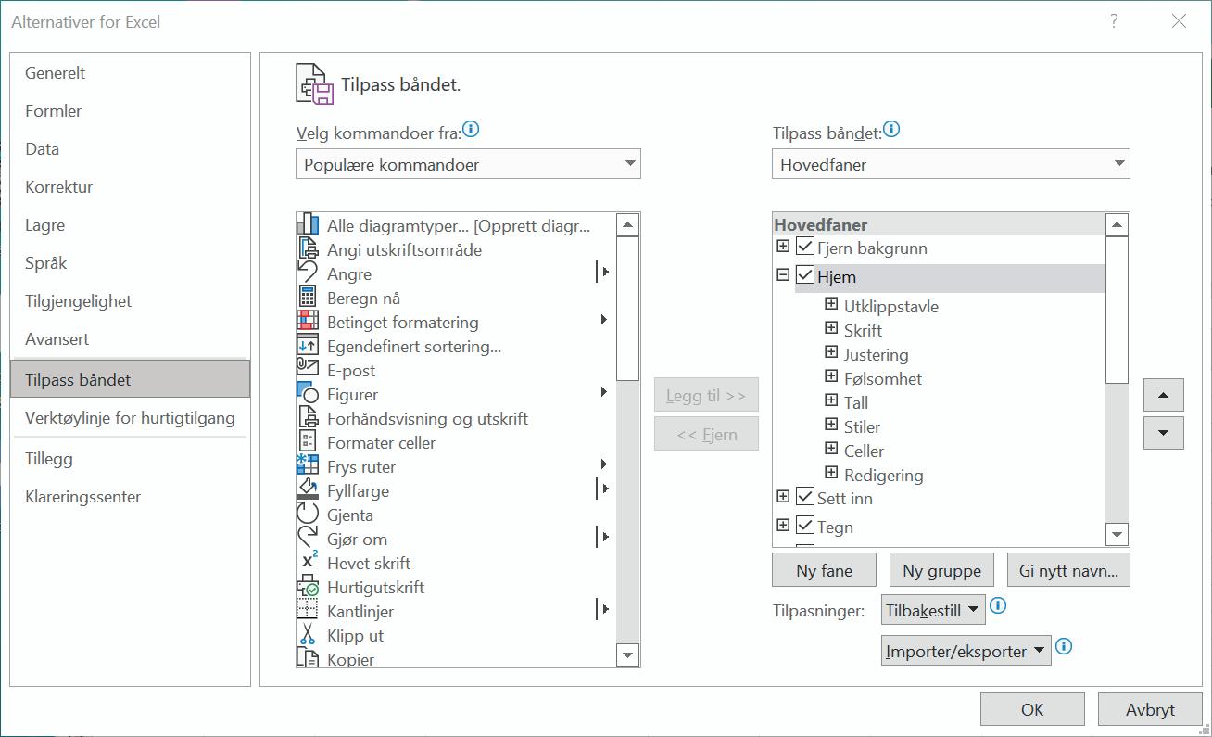Click the Gjør om redo icon
Image resolution: width=1212 pixels, height=737 pixels.
[x=308, y=539]
